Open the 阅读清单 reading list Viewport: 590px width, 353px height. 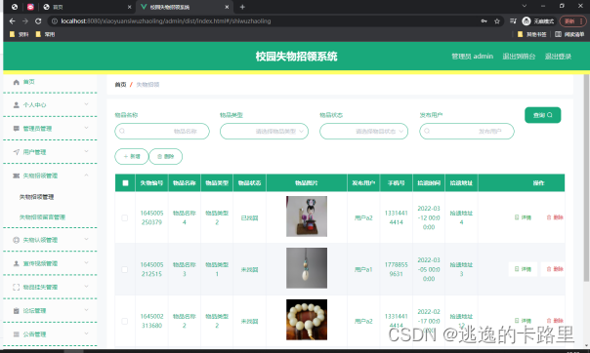(569, 34)
